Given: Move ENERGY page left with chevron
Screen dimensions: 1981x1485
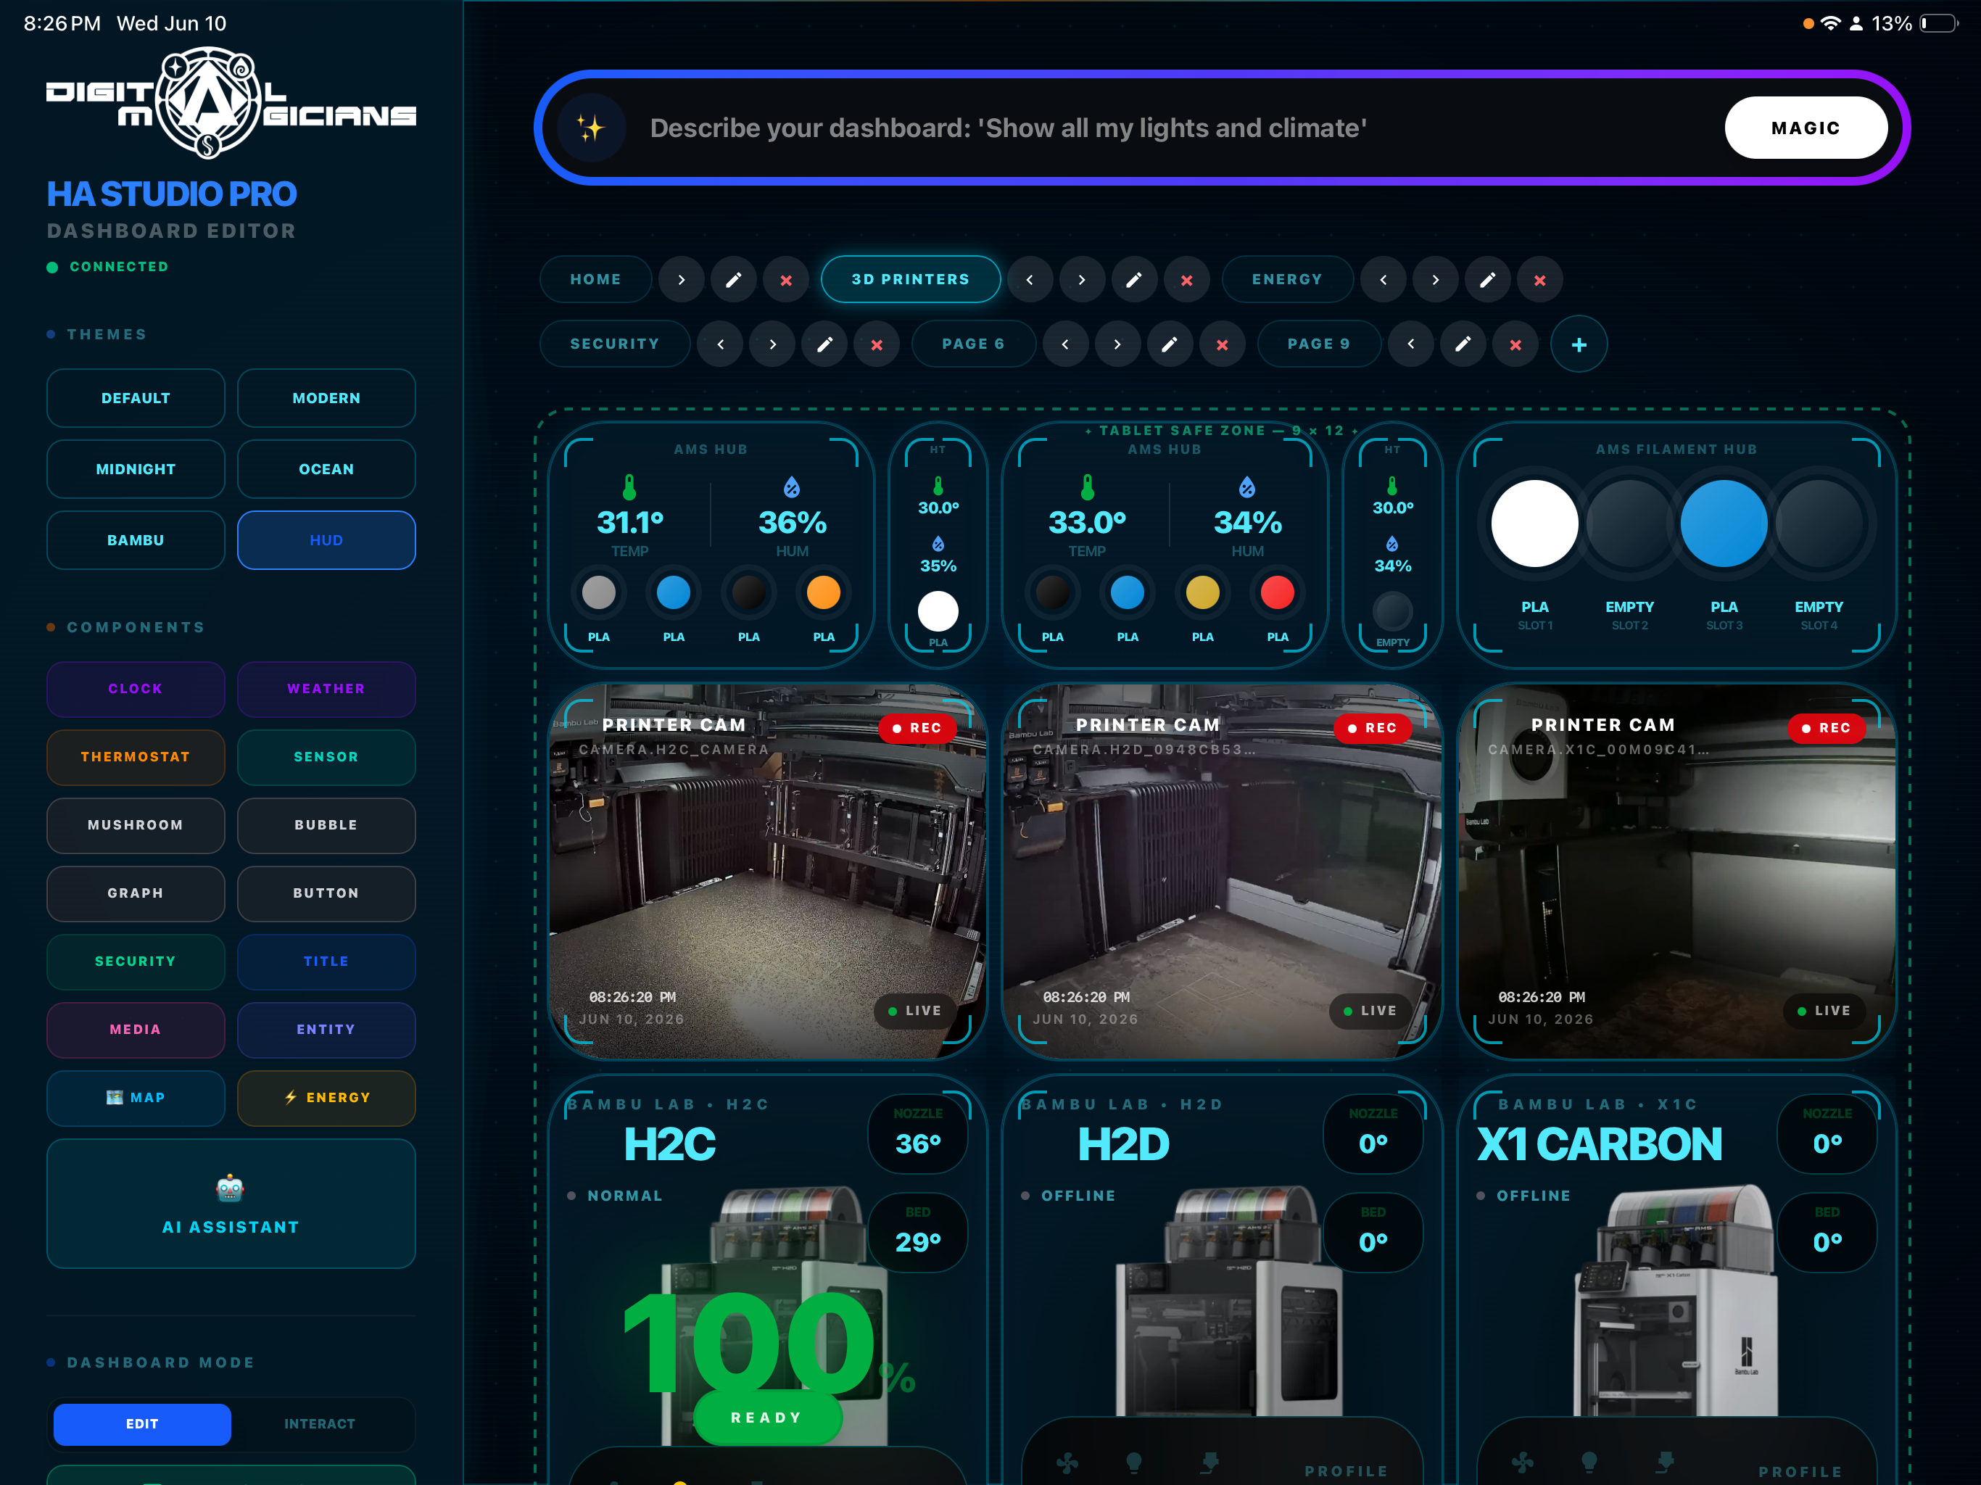Looking at the screenshot, I should tap(1384, 281).
